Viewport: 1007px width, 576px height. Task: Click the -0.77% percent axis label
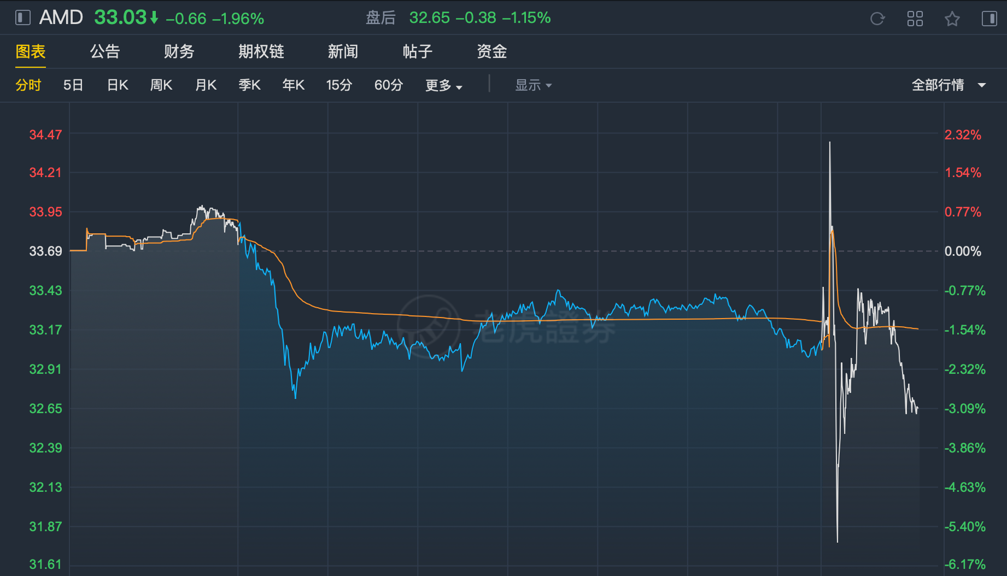(965, 291)
